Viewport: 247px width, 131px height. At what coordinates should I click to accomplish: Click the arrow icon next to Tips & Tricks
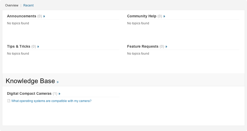point(38,46)
